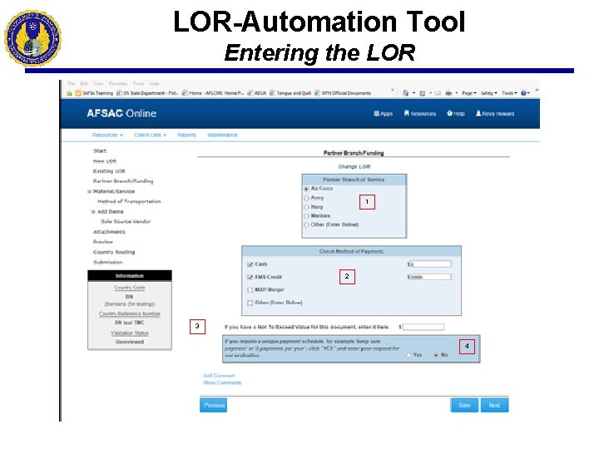Viewport: 599px width, 449px height.
Task: Open the browser Edit menu
Action: point(84,83)
